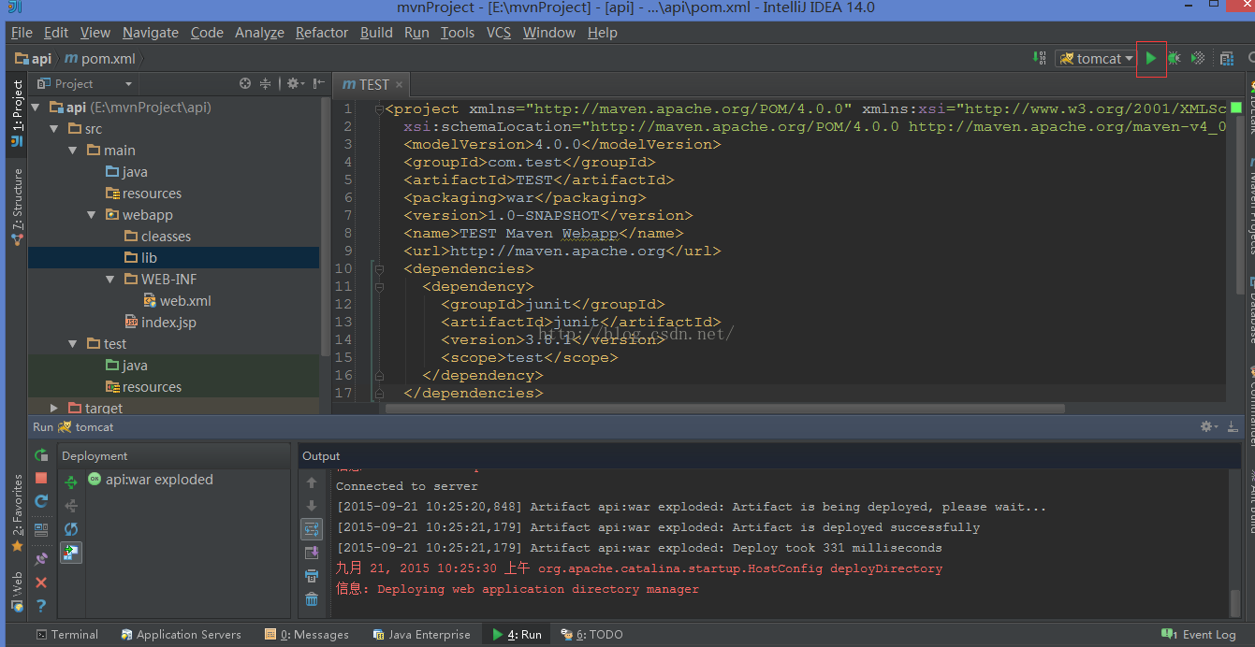Select the cleasses folder
The height and width of the screenshot is (647, 1255).
pyautogui.click(x=157, y=237)
